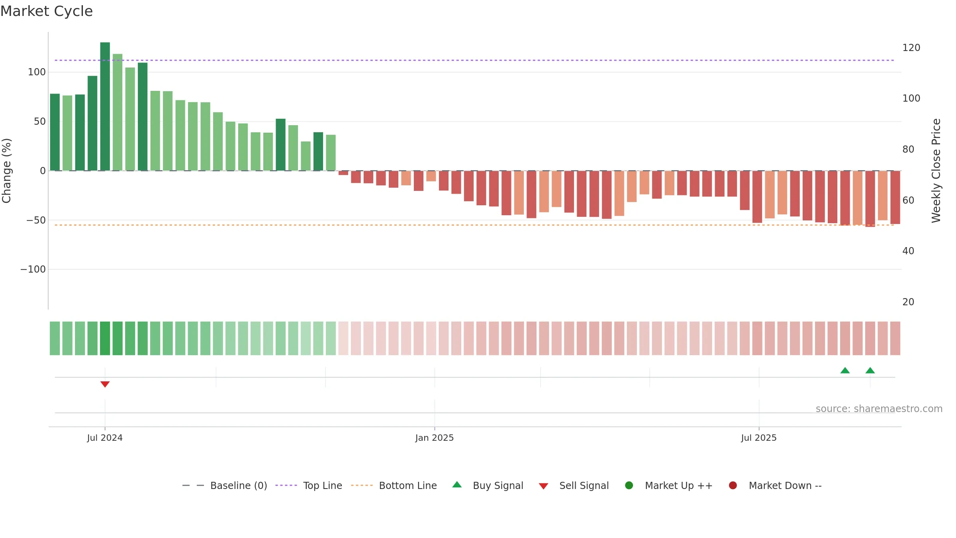This screenshot has height=538, width=956.
Task: Toggle the Buy Signal legend entry
Action: (x=488, y=485)
